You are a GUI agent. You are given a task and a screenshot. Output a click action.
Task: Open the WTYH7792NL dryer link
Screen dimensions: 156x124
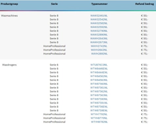(99, 114)
